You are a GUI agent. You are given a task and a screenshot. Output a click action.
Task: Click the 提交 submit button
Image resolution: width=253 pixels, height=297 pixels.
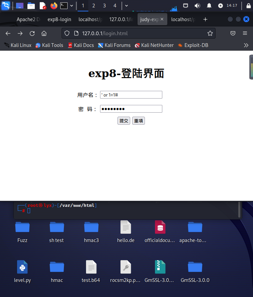click(124, 121)
